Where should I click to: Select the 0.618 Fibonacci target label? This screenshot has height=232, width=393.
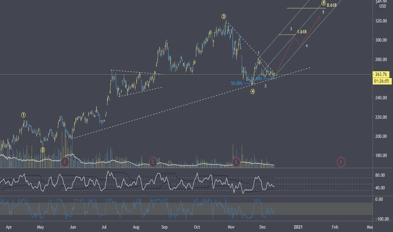click(x=331, y=5)
